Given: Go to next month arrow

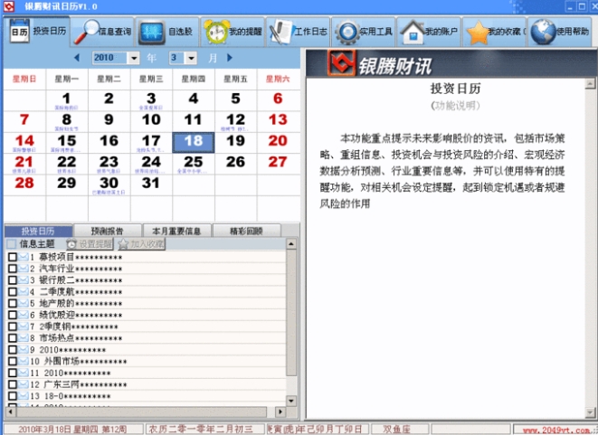Looking at the screenshot, I should (229, 58).
